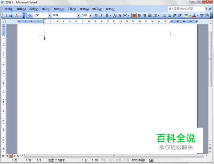Apply bulleted list icon
This screenshot has width=214, height=164.
click(x=169, y=15)
